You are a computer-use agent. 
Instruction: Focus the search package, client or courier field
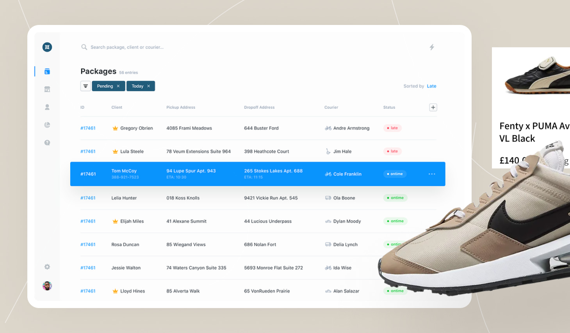(x=127, y=47)
